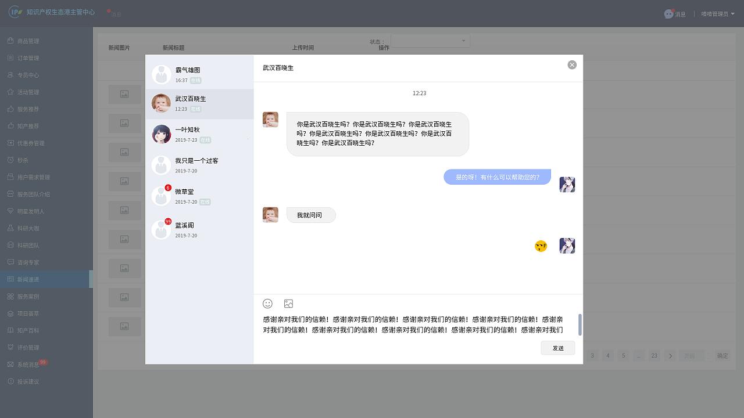
Task: Click the 发送 send button
Action: tap(557, 348)
